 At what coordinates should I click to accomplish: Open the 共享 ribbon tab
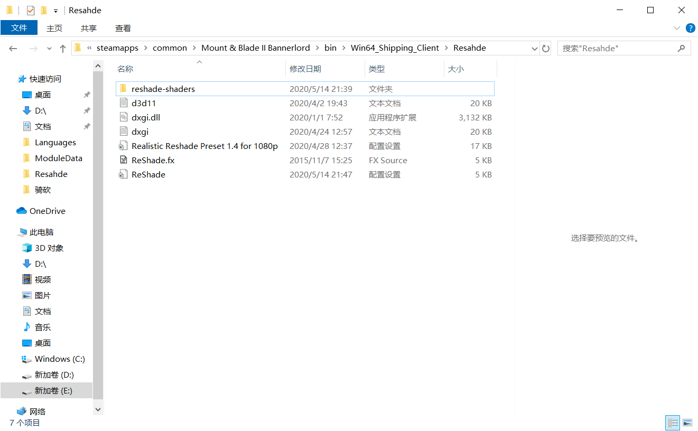point(89,28)
